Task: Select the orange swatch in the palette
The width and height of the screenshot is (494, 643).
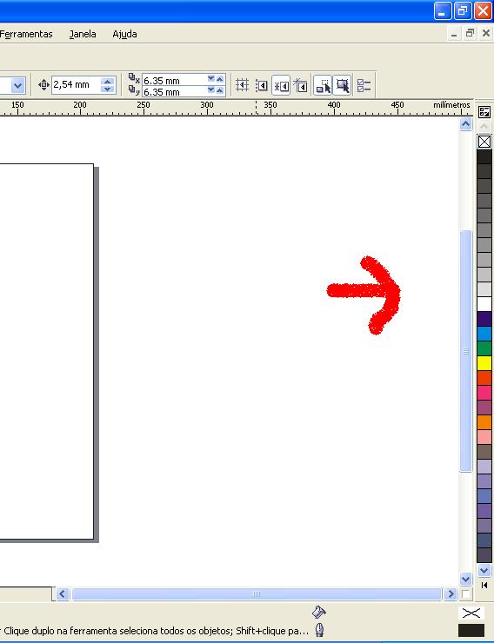Action: 484,422
